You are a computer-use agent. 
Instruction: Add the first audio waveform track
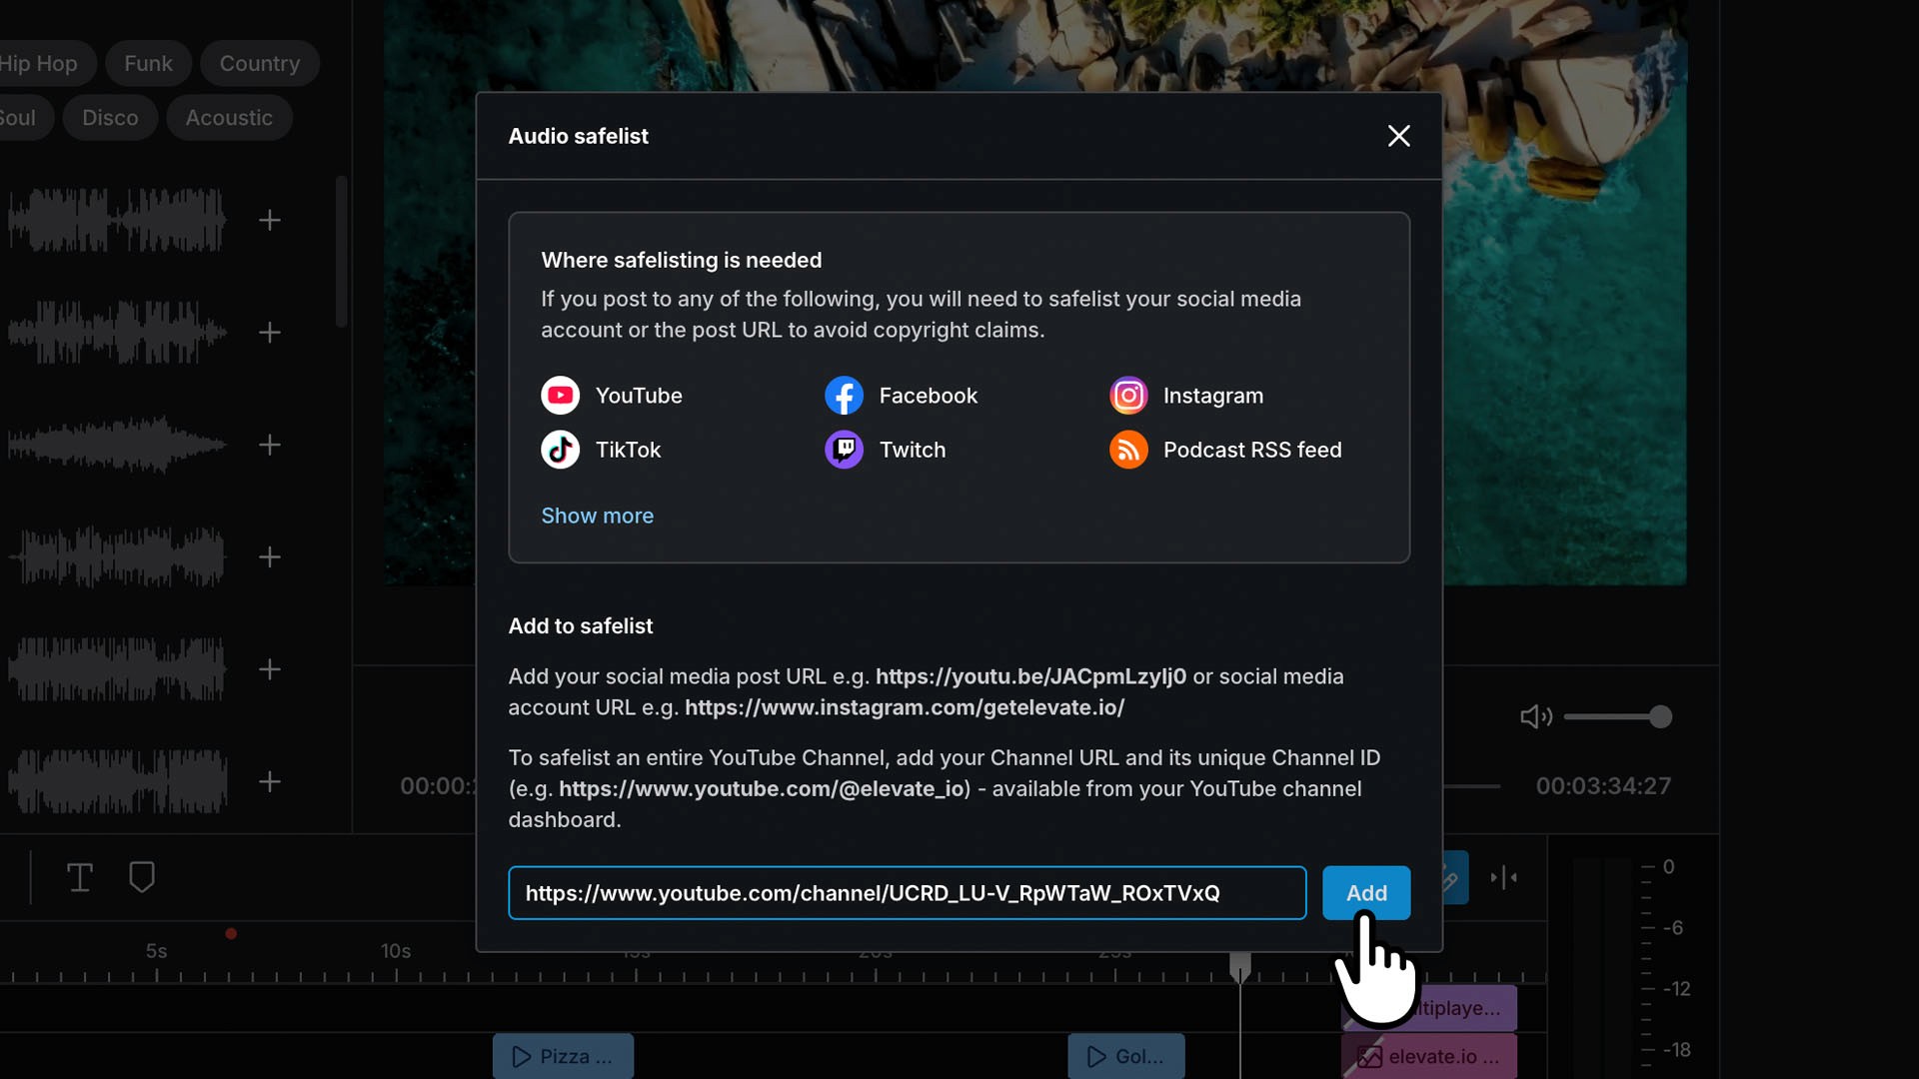(270, 220)
